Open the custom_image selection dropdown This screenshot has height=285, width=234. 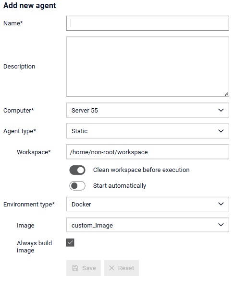click(148, 225)
